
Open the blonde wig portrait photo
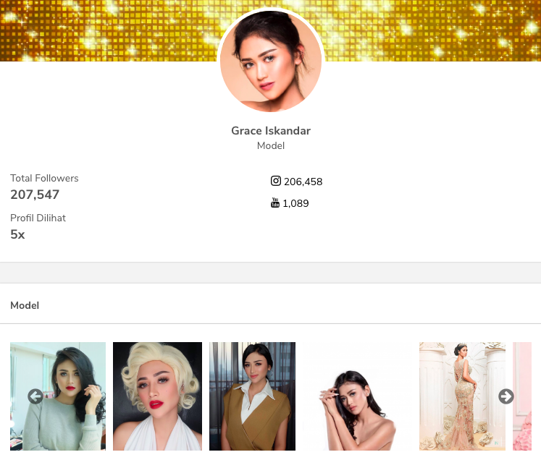pyautogui.click(x=158, y=396)
